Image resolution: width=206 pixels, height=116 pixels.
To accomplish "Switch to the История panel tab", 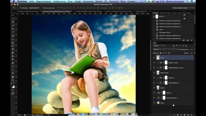I will click(x=156, y=13).
